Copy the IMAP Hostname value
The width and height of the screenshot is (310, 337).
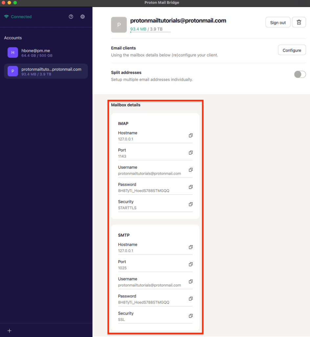(190, 135)
